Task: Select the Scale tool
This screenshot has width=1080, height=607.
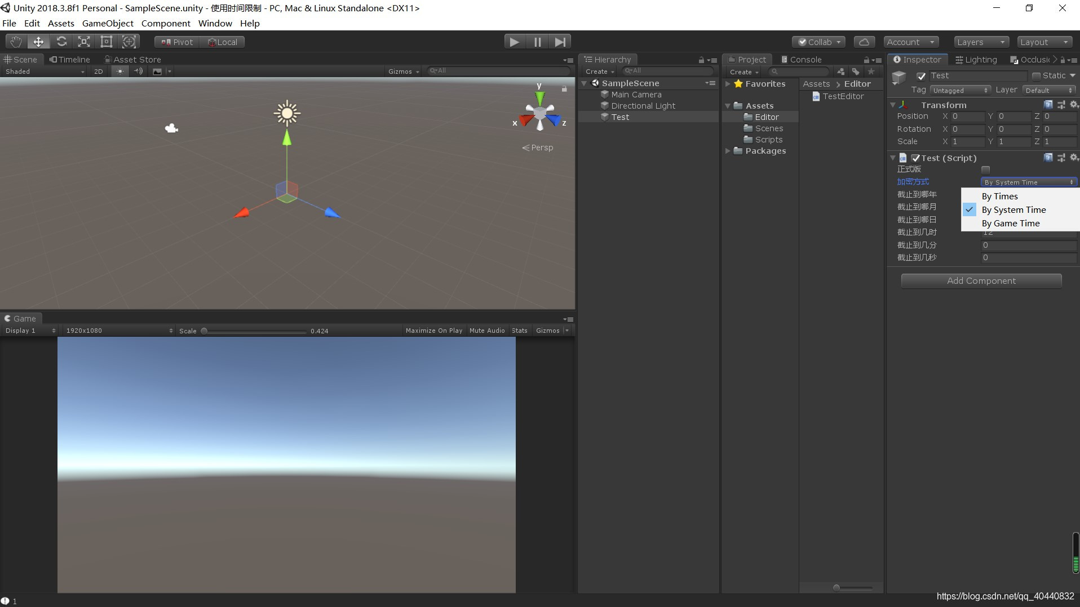Action: click(x=84, y=42)
